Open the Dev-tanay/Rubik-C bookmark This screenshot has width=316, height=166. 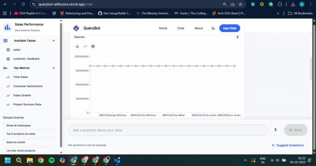coord(114,13)
